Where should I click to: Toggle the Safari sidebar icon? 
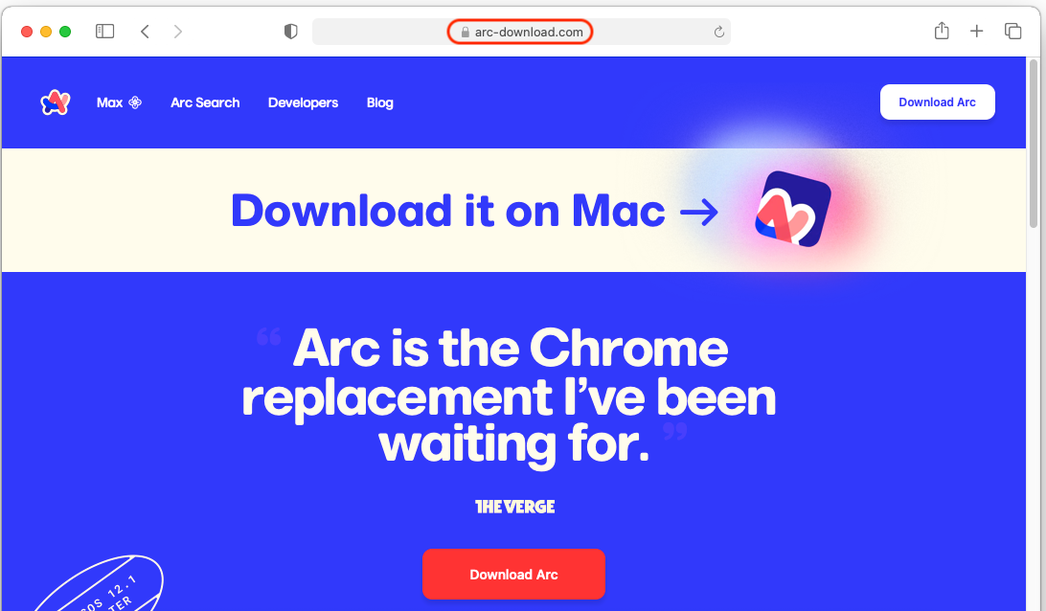point(104,32)
